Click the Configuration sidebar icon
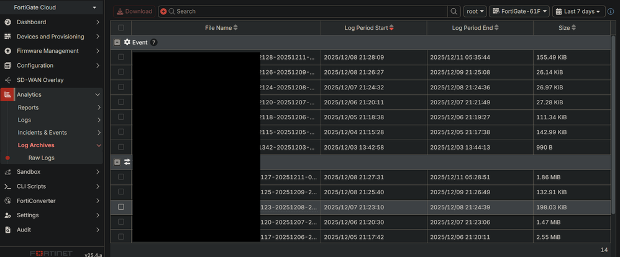The image size is (620, 257). click(x=7, y=66)
